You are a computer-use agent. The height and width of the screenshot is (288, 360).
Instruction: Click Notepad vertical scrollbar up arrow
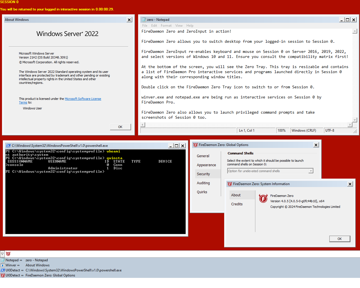tap(355, 31)
